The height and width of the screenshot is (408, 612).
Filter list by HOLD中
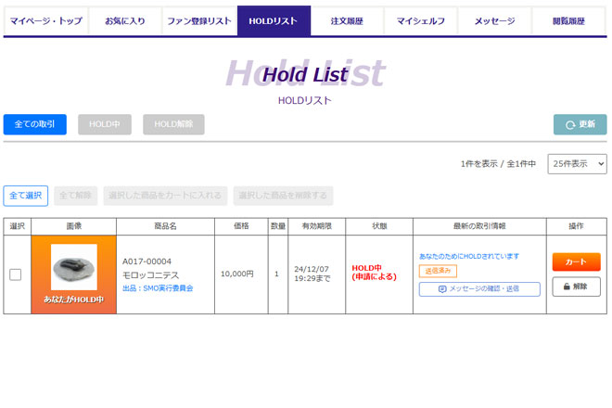105,124
